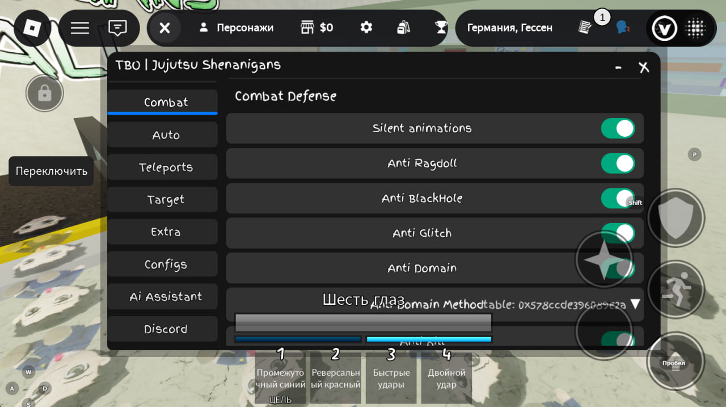Open the gear settings icon
The height and width of the screenshot is (407, 726).
(366, 27)
